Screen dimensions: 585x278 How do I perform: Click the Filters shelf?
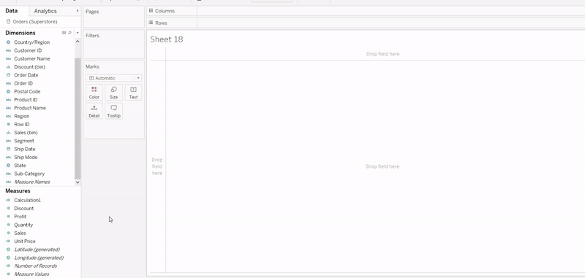coord(114,44)
